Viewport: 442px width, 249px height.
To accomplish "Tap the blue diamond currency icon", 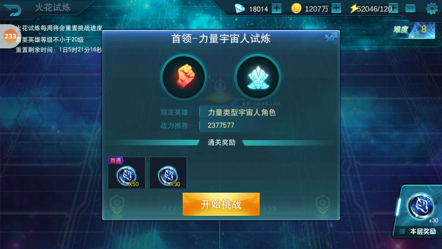I will point(240,9).
